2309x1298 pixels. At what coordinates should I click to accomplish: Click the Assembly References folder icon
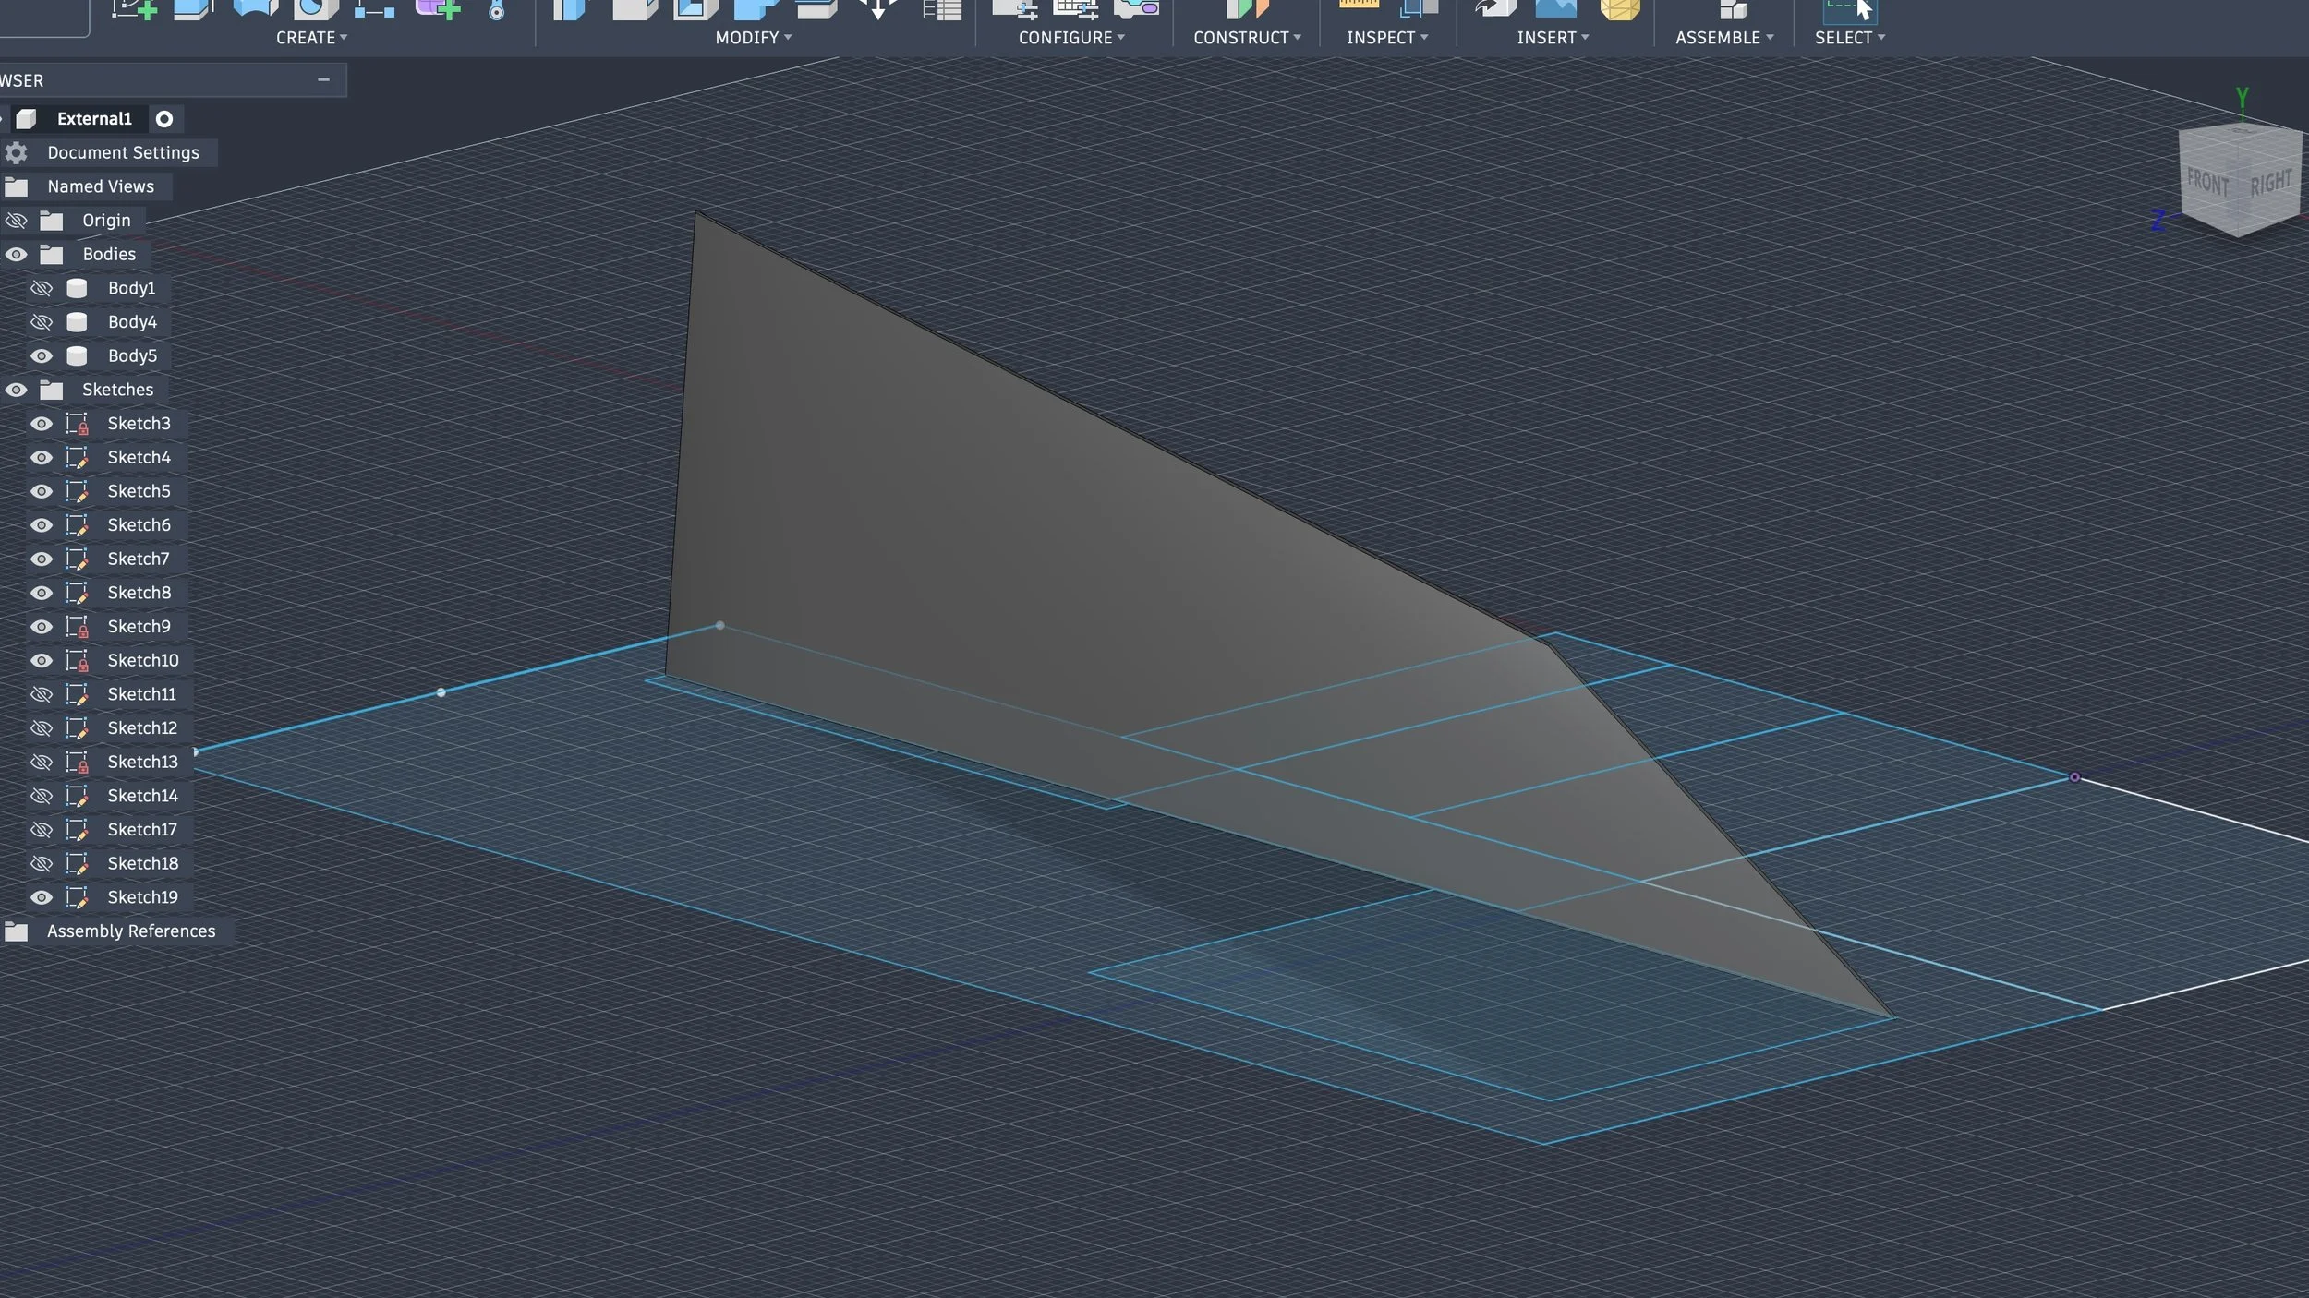click(x=16, y=931)
